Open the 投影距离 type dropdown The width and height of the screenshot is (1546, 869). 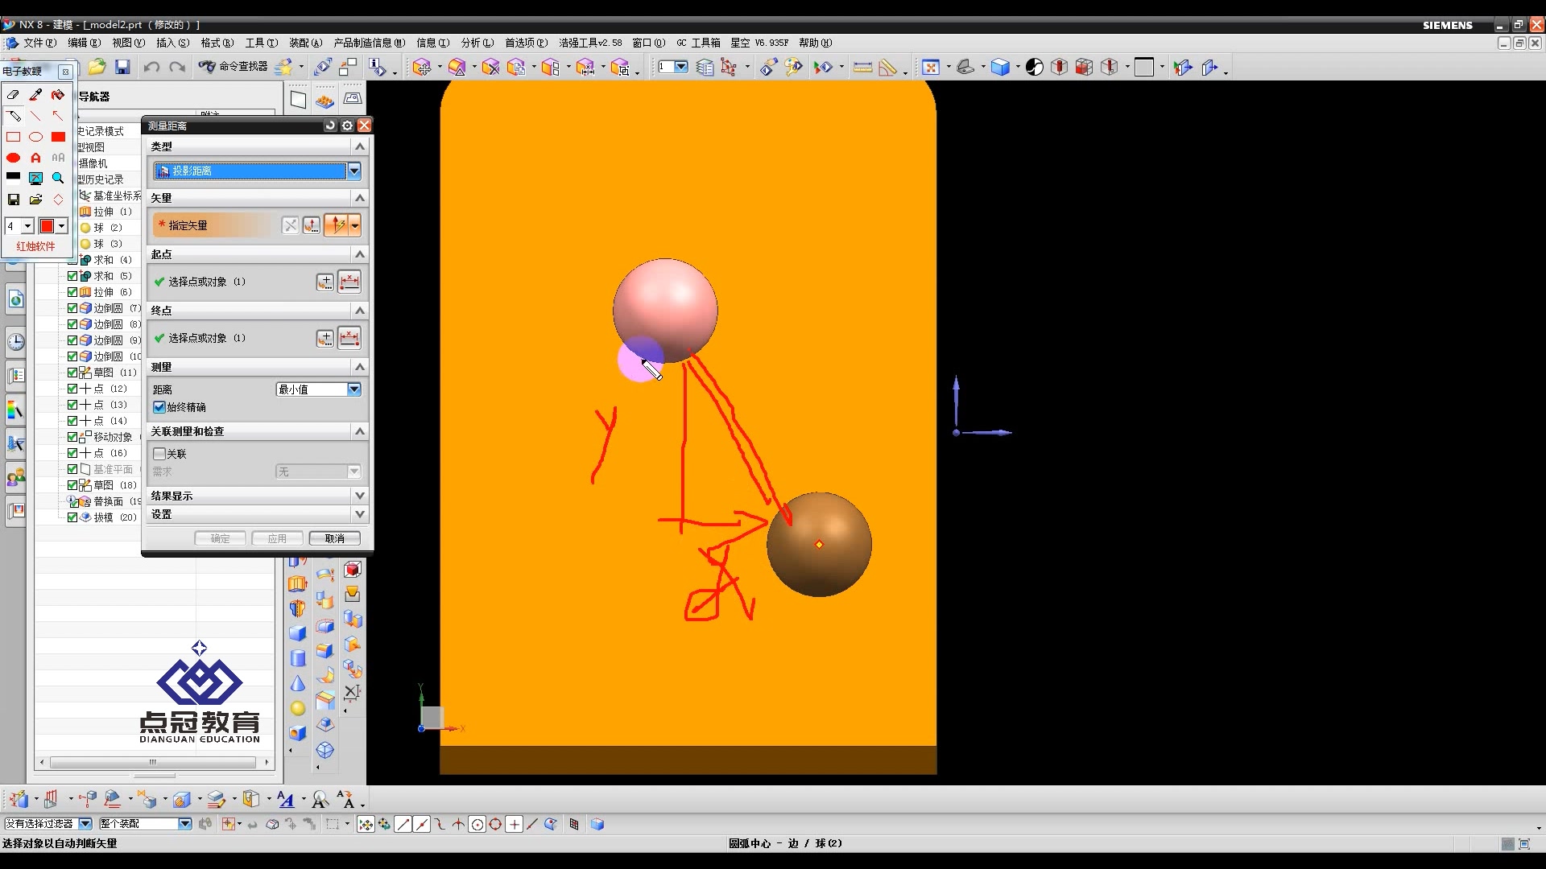coord(354,171)
